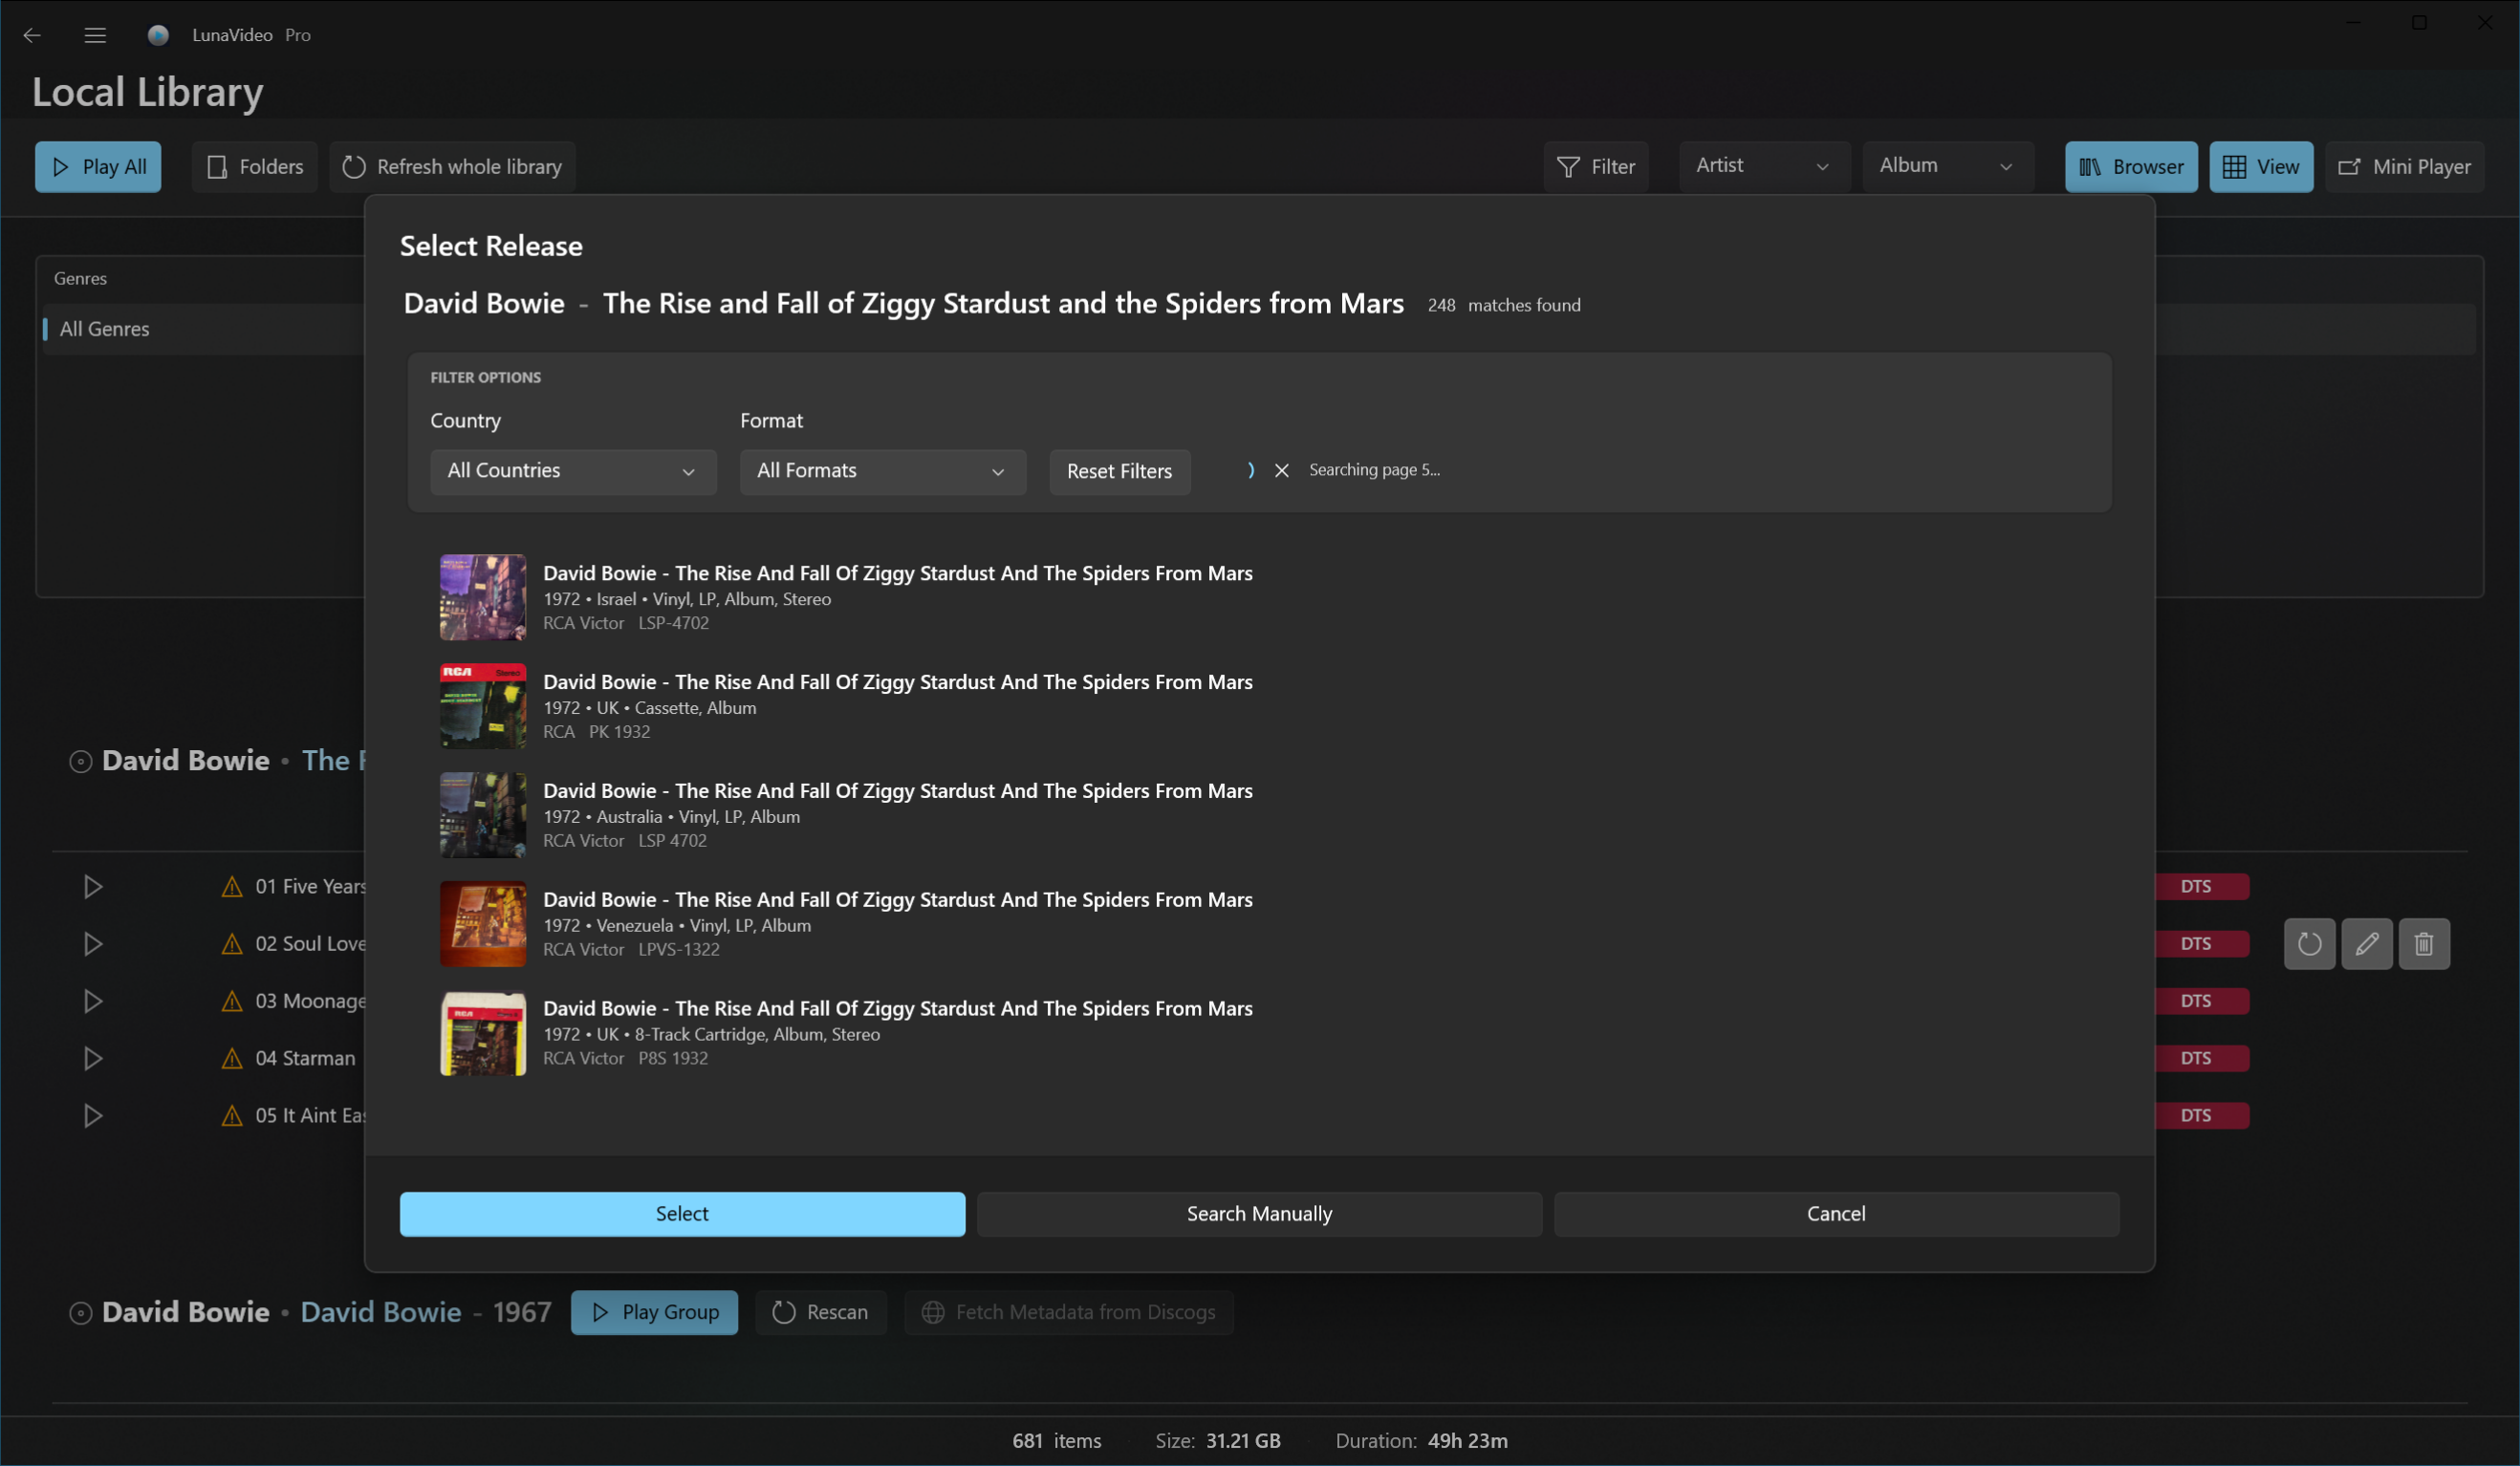Go back using the arrow icon

(32, 35)
